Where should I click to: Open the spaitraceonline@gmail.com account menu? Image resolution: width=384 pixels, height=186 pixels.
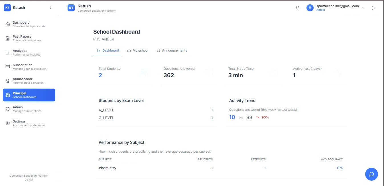337,8
